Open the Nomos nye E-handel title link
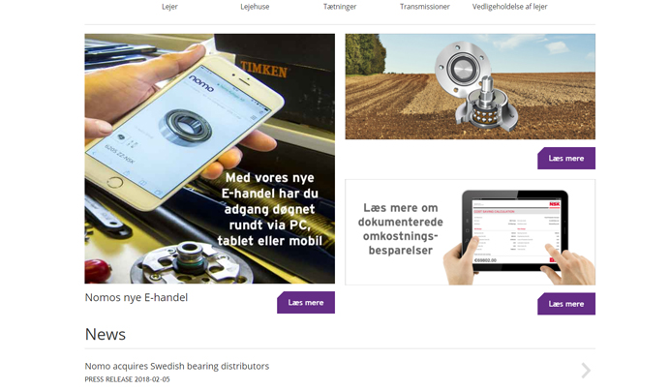This screenshot has width=670, height=390. point(137,297)
